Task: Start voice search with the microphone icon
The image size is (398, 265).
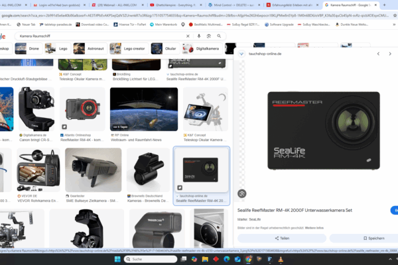Action: tap(199, 36)
